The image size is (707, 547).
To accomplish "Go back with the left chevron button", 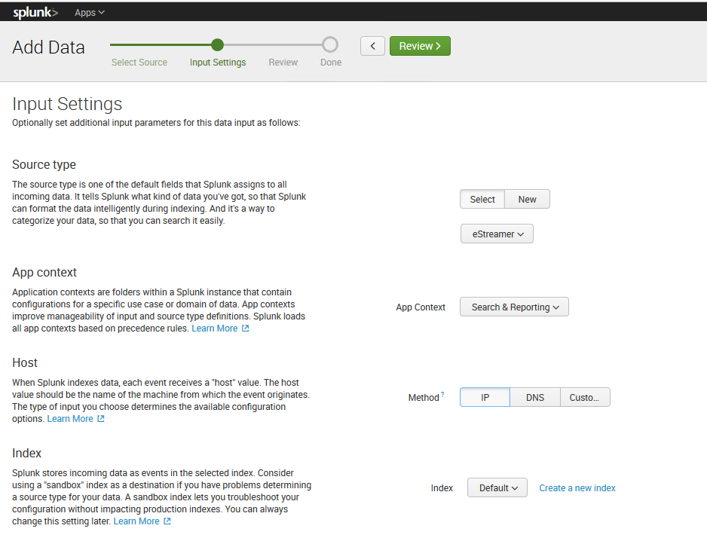I will pos(372,46).
